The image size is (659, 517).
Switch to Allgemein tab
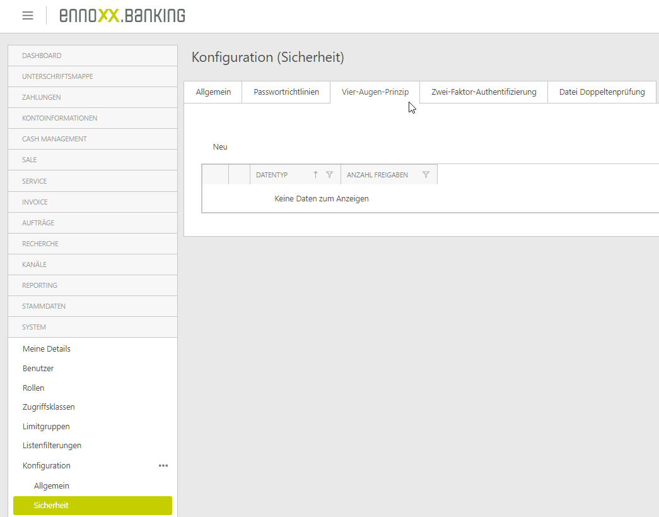213,92
